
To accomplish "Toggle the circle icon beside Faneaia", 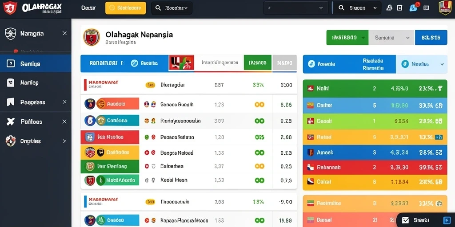I will click(x=311, y=64).
